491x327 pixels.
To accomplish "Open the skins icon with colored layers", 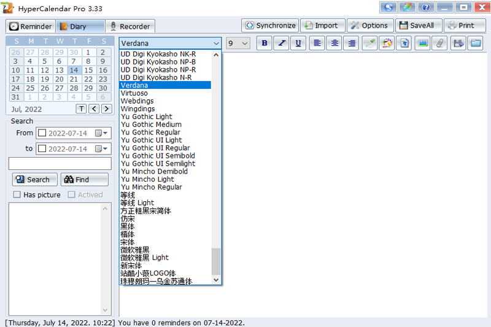I will (407, 7).
